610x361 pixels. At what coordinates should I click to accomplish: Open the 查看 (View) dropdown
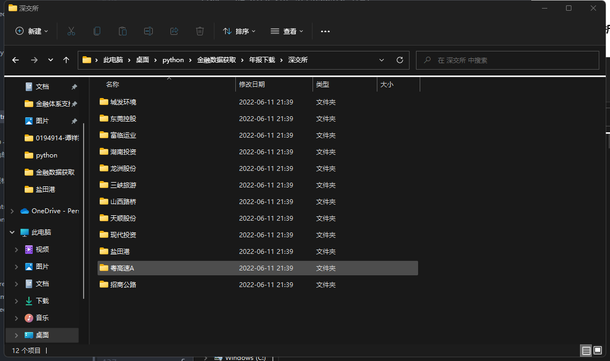pyautogui.click(x=287, y=31)
